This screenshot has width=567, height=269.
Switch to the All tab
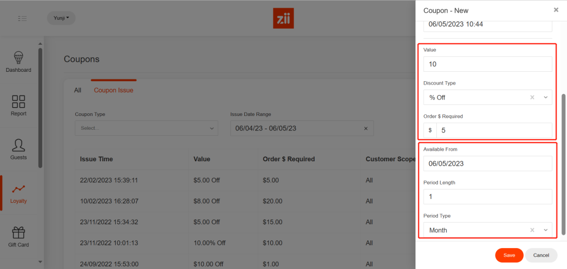pos(78,90)
